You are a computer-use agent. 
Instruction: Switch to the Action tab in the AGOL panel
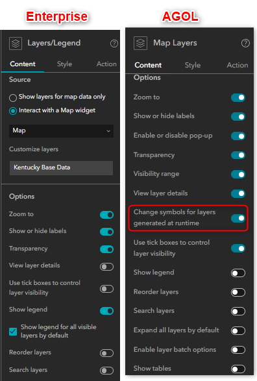coord(238,65)
